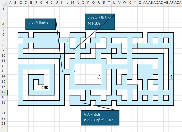Click the cell labeled 金庫

pyautogui.click(x=44, y=87)
